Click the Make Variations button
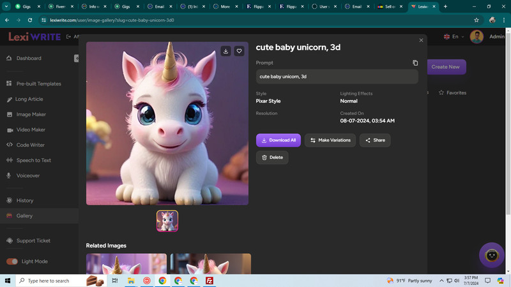The width and height of the screenshot is (511, 287). pos(330,140)
